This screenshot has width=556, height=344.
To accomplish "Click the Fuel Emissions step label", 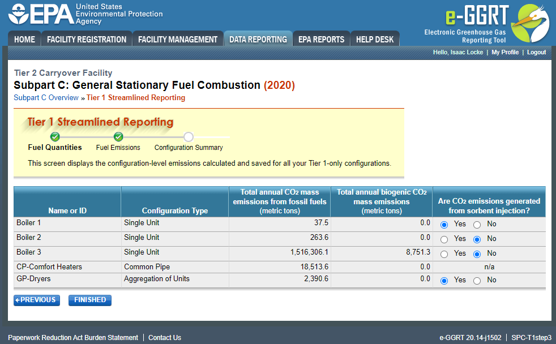I will pyautogui.click(x=118, y=147).
